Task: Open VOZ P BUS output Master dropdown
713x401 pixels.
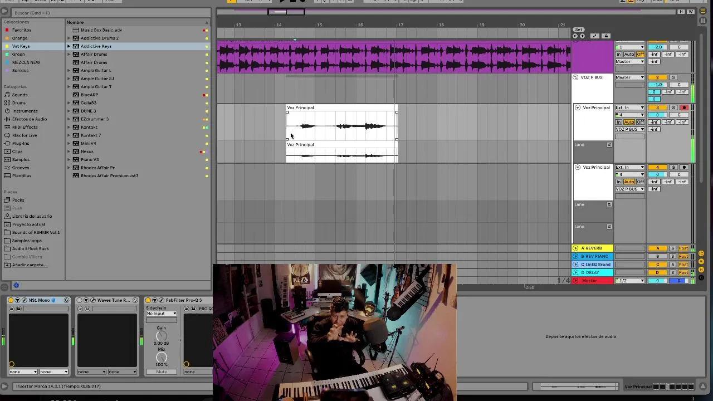Action: point(629,77)
